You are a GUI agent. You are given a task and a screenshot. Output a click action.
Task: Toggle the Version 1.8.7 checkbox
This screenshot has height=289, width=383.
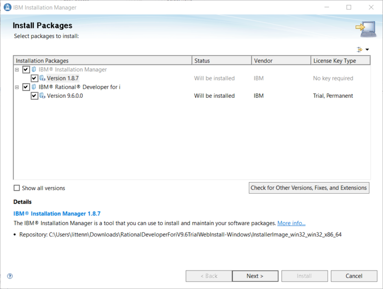(34, 78)
